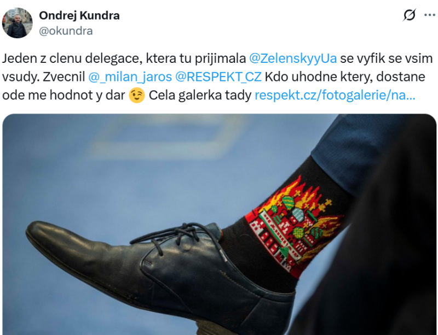The height and width of the screenshot is (335, 438).
Task: Open the @RESPEKT_CZ profile mention
Action: (x=218, y=77)
